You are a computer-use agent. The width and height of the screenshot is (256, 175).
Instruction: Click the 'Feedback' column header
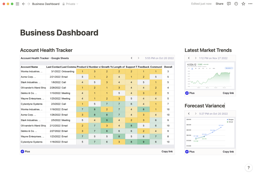[143, 67]
